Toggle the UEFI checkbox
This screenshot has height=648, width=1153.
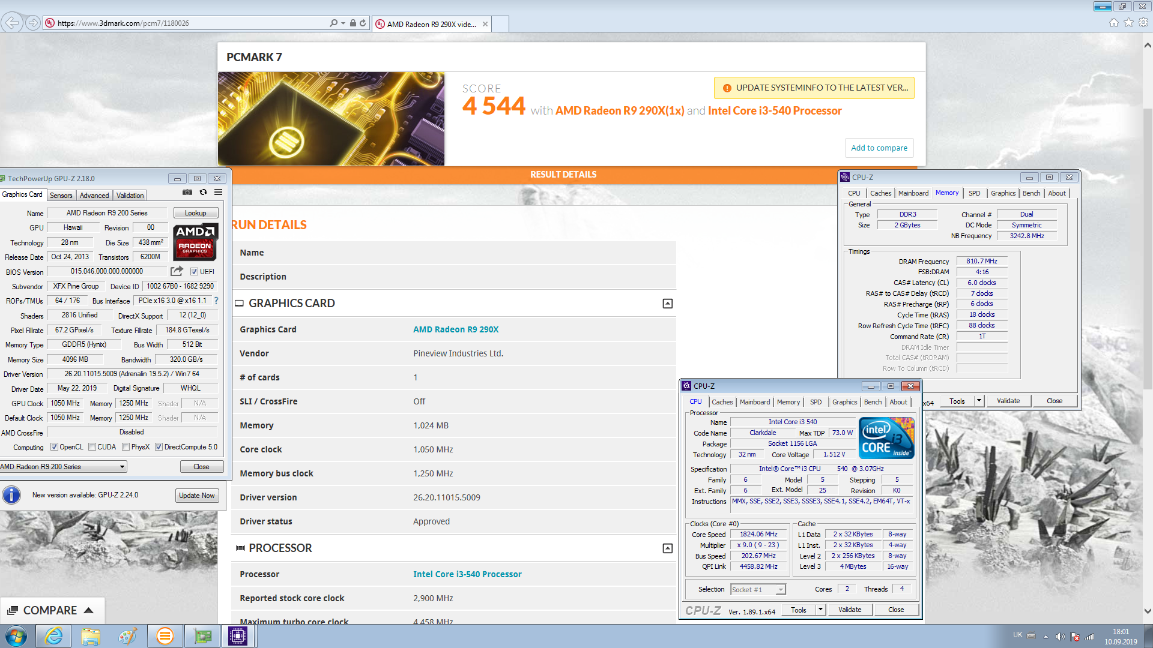[194, 272]
